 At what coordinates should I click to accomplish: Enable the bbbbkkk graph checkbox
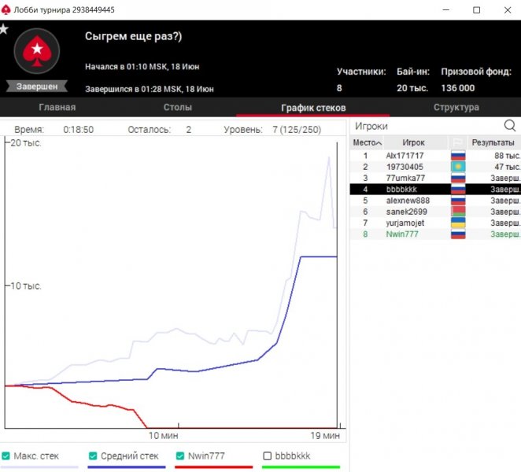click(x=268, y=455)
